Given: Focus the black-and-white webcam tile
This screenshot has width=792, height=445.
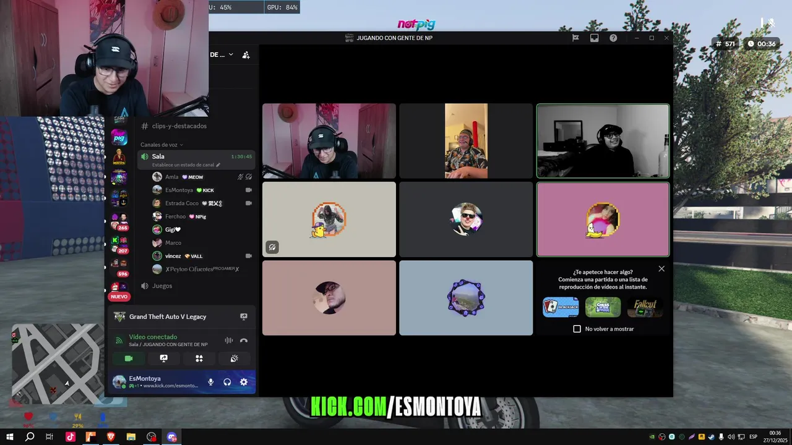Looking at the screenshot, I should tap(603, 141).
